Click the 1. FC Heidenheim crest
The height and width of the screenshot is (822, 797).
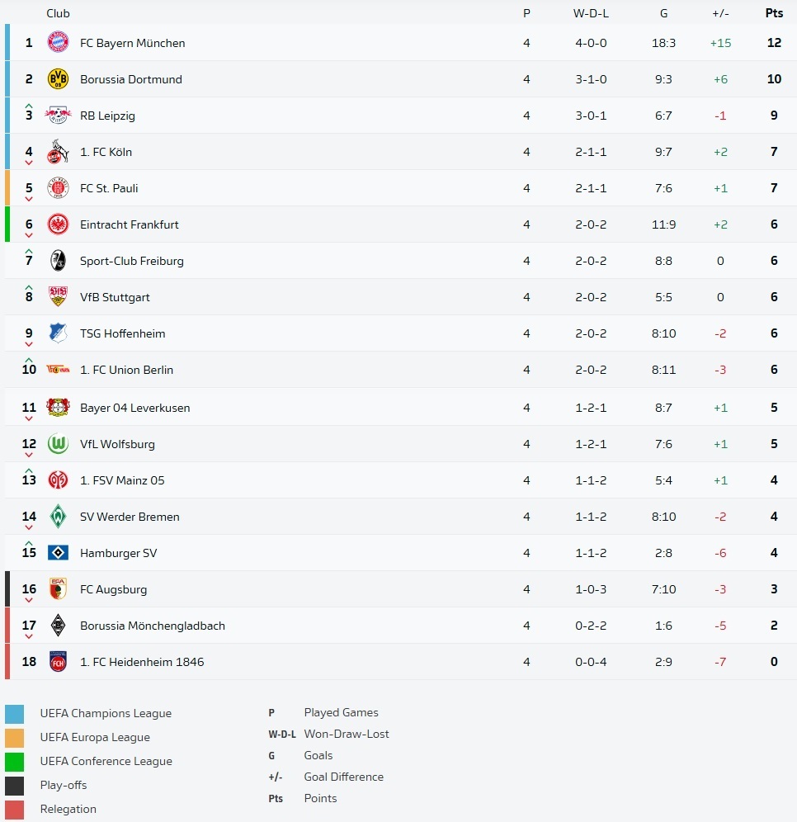[x=58, y=662]
